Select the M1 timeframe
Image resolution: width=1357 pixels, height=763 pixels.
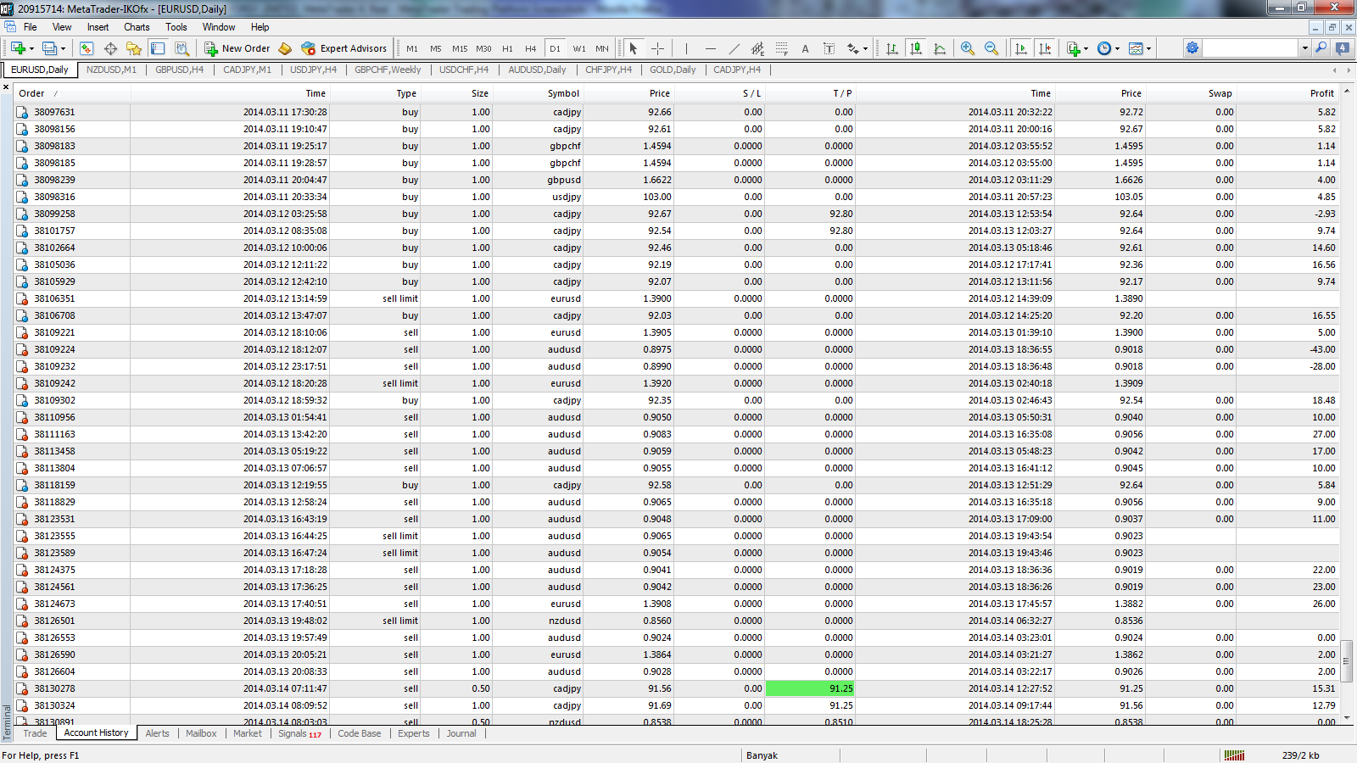(412, 48)
